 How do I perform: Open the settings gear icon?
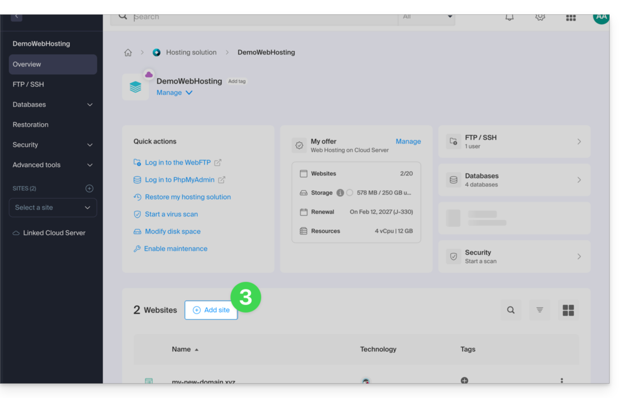tap(540, 17)
